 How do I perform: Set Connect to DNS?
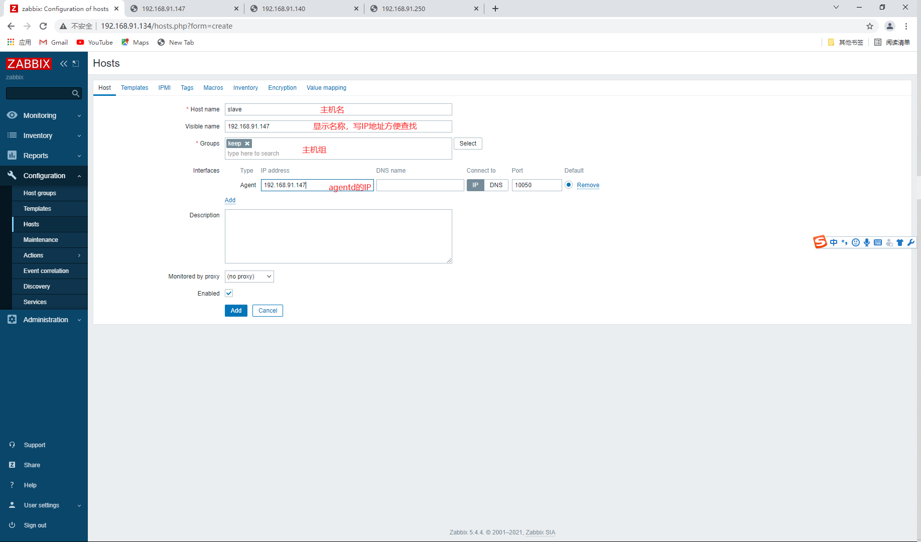pyautogui.click(x=496, y=185)
